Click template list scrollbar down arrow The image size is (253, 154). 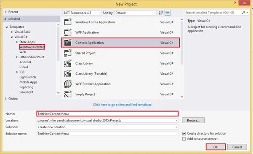tap(182, 97)
